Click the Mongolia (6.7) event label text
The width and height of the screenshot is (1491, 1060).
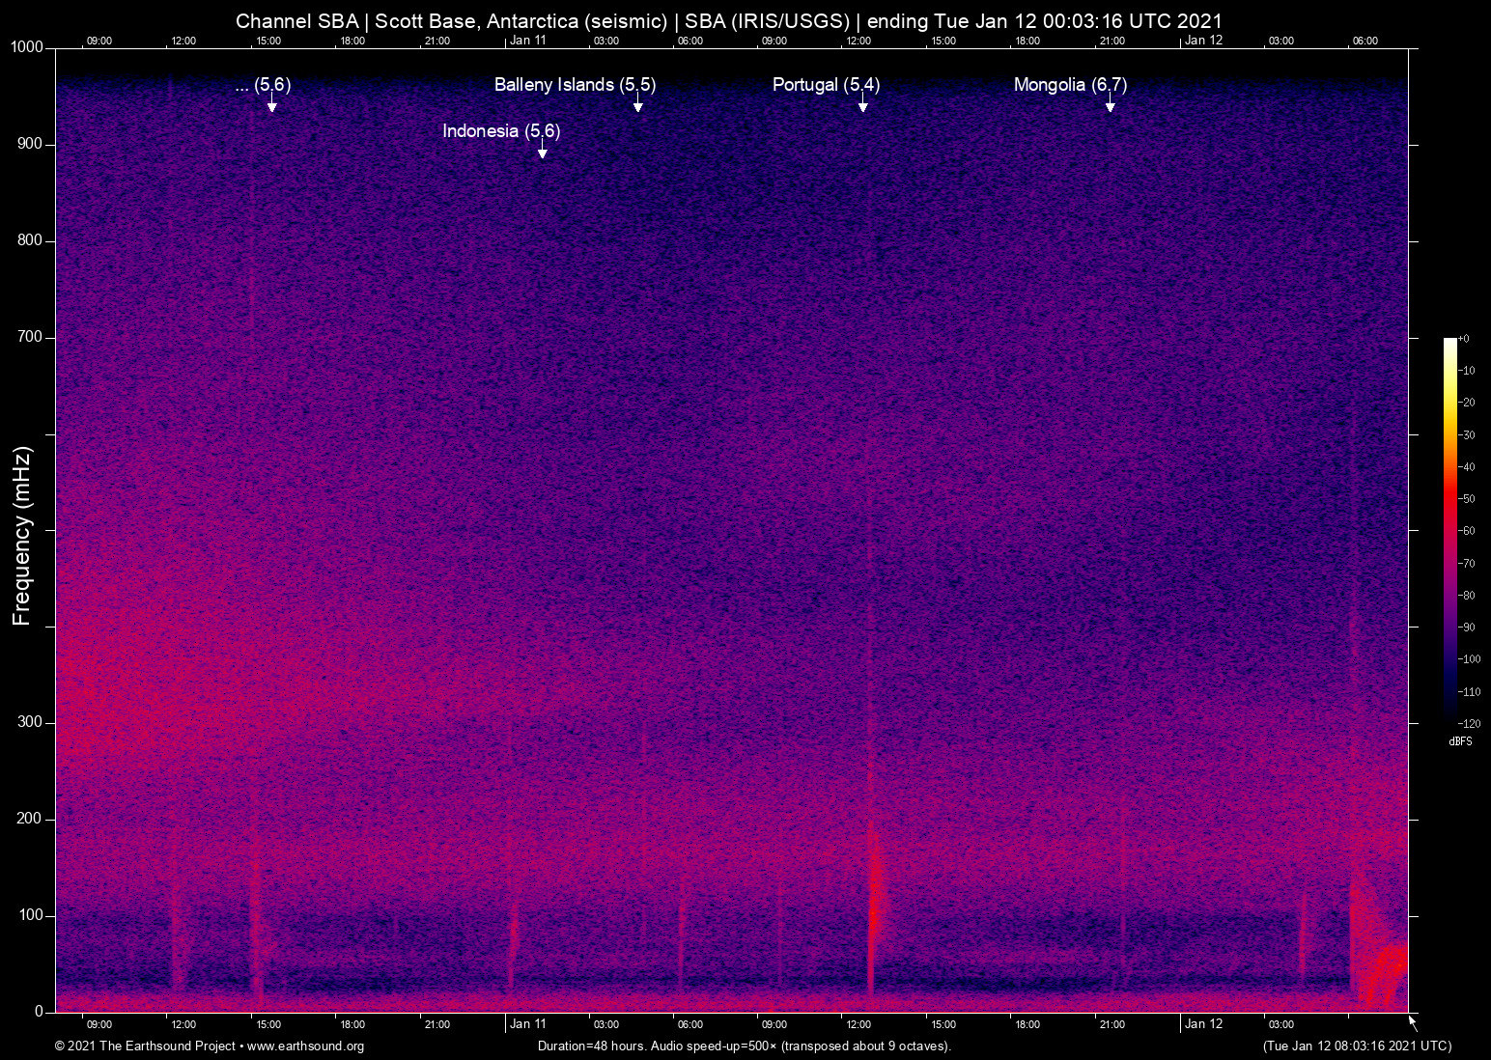tap(1069, 85)
